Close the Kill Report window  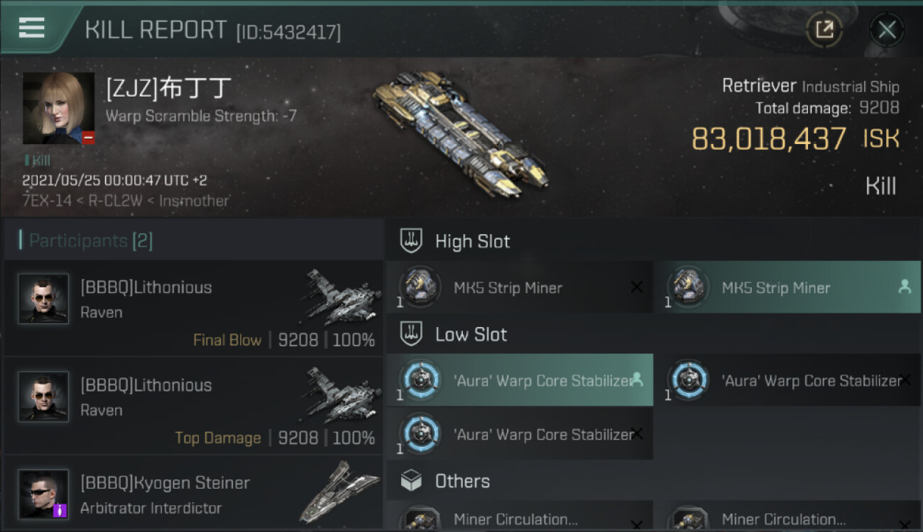[887, 30]
